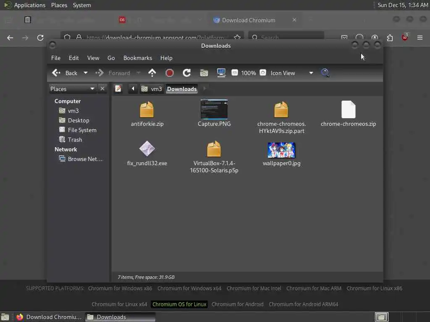
Task: Open the View menu
Action: 93,58
